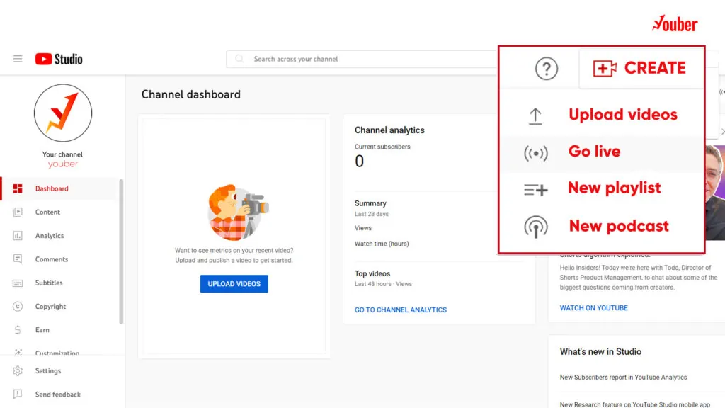The width and height of the screenshot is (725, 408).
Task: Click New Subscribers report in YouTube Analytics
Action: 623,378
